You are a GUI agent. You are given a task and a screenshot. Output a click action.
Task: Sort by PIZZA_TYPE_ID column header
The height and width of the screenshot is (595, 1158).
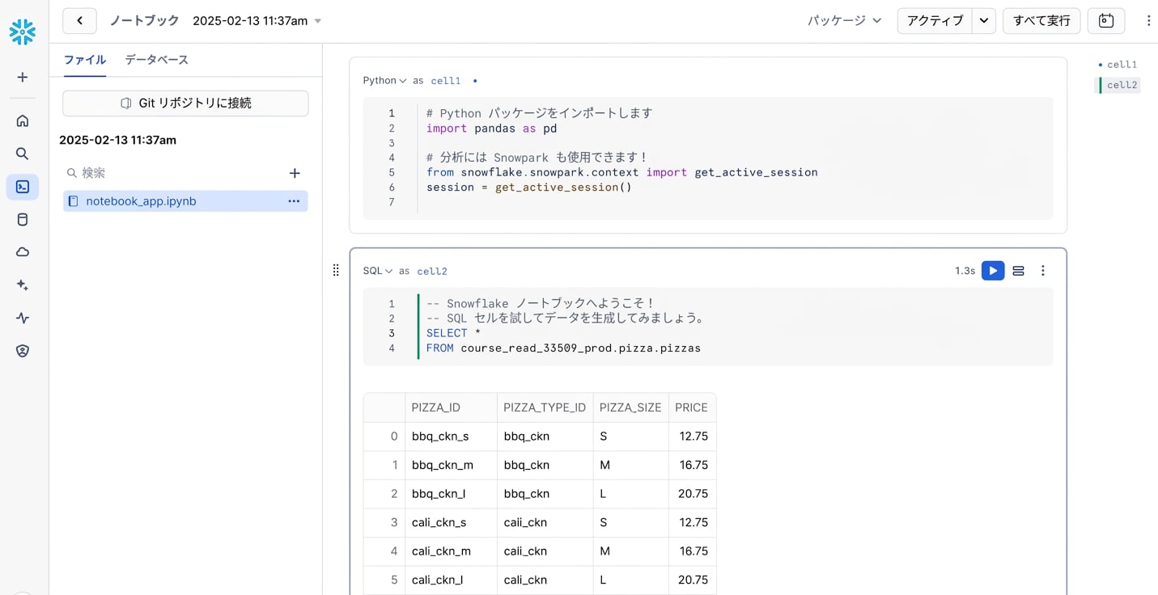coord(545,407)
